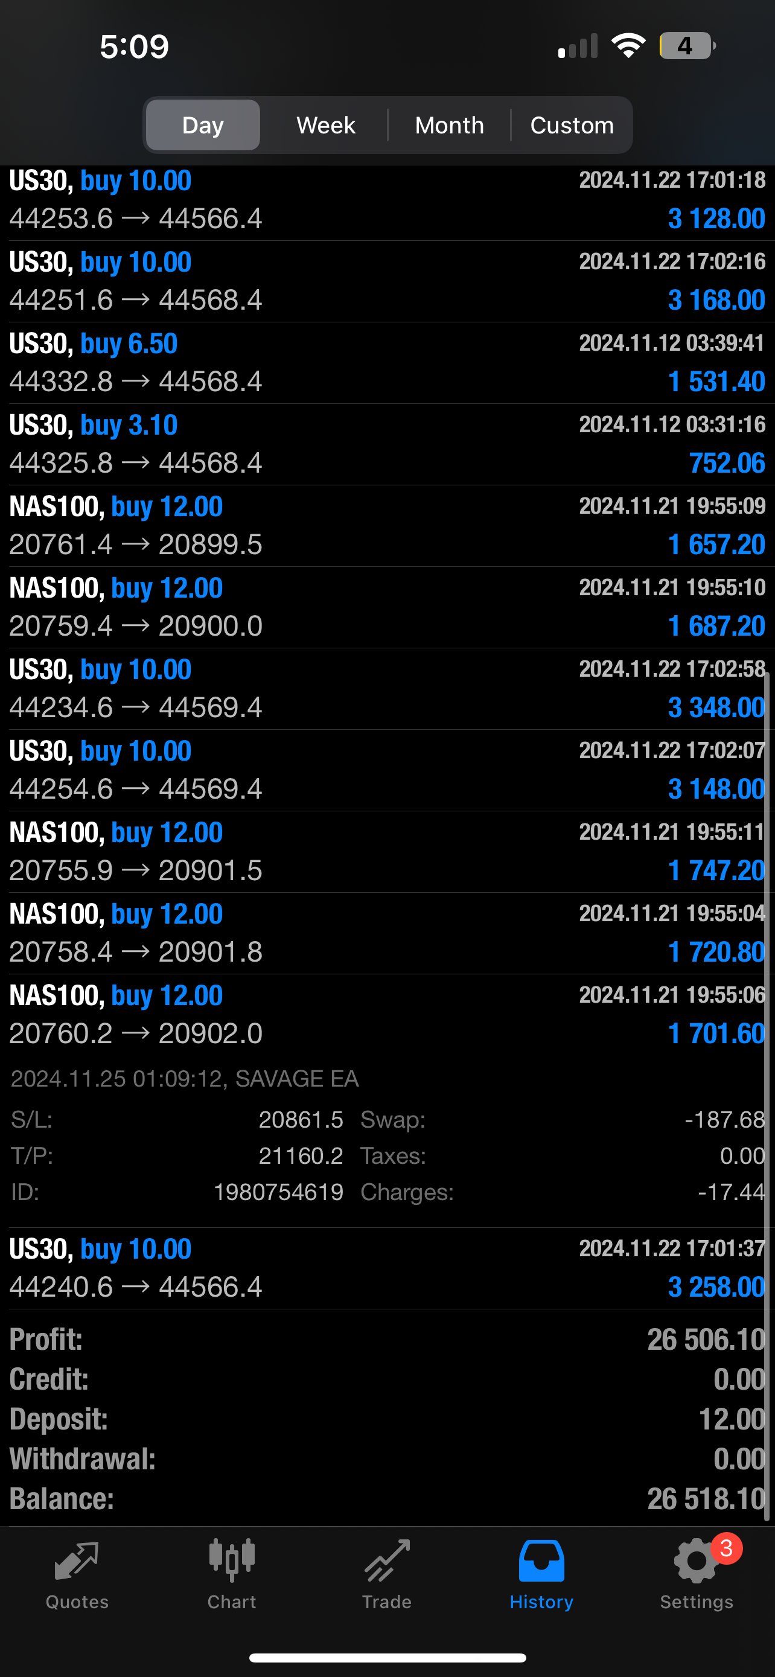Image resolution: width=775 pixels, height=1677 pixels.
Task: Expand NAS100 trade with profit 1 720.80
Action: [387, 933]
